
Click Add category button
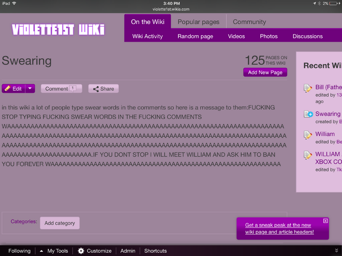click(x=59, y=223)
